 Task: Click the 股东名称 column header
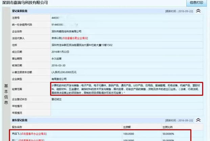[x=17, y=127]
